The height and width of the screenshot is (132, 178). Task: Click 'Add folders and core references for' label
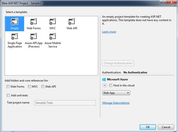27,81
